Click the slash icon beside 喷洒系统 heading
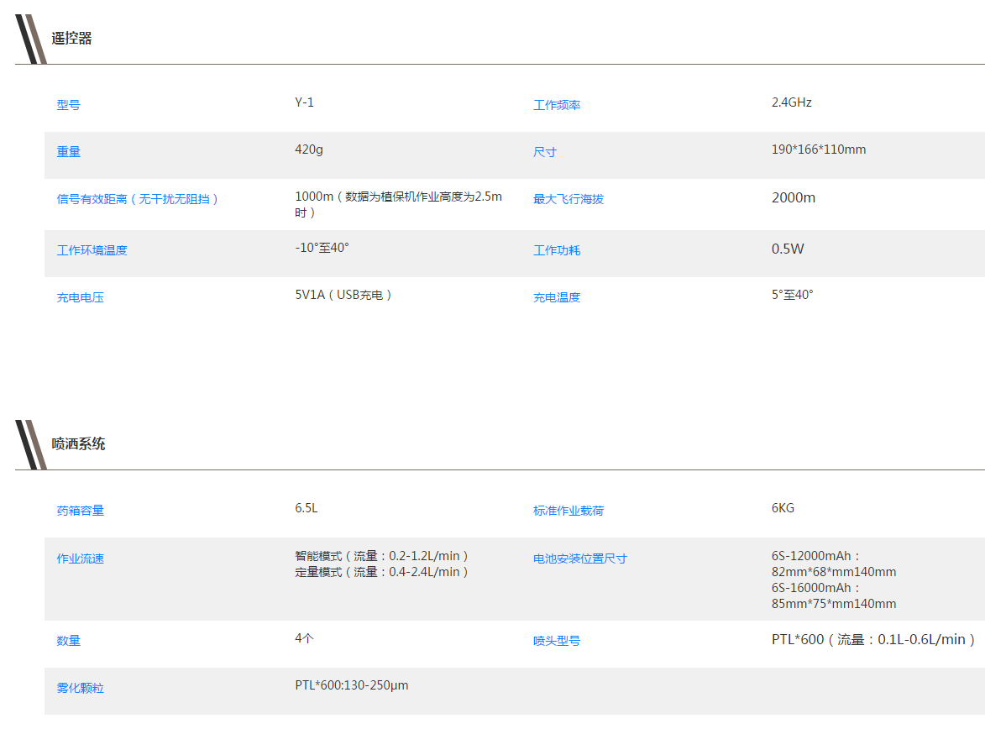 [30, 444]
